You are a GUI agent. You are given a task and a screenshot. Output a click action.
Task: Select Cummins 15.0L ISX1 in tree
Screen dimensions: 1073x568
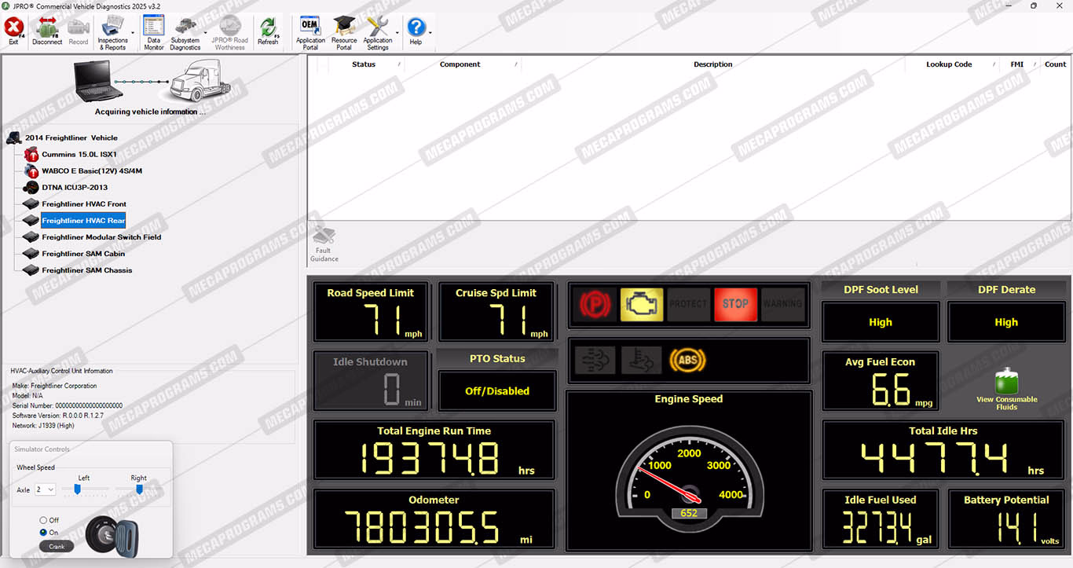coord(79,155)
